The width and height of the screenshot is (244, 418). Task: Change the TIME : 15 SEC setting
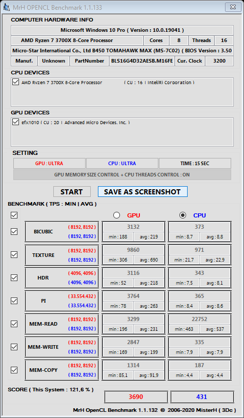click(195, 164)
